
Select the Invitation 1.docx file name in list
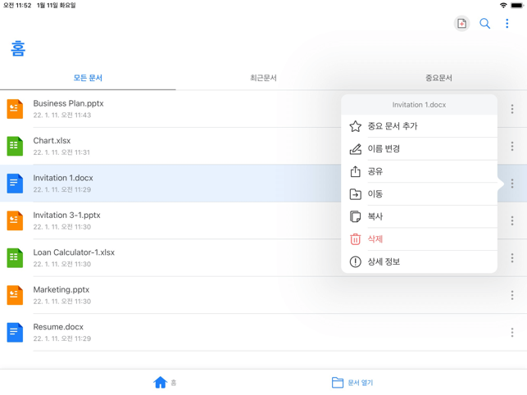pyautogui.click(x=63, y=178)
